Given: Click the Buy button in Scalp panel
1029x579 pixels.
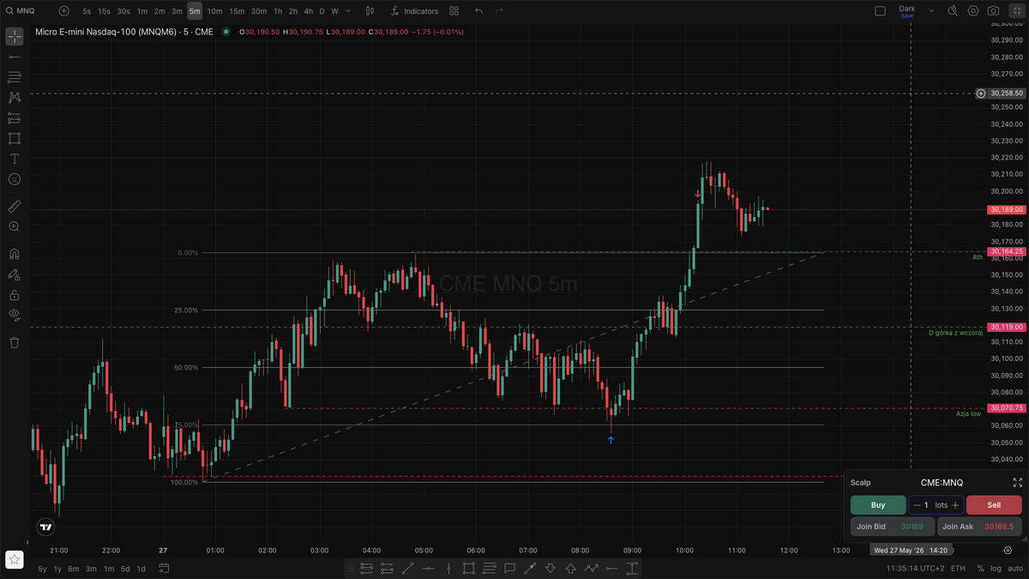Looking at the screenshot, I should [x=878, y=505].
